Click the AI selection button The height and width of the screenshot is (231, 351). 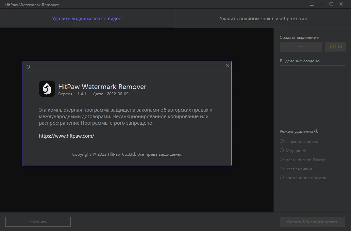[x=335, y=47]
